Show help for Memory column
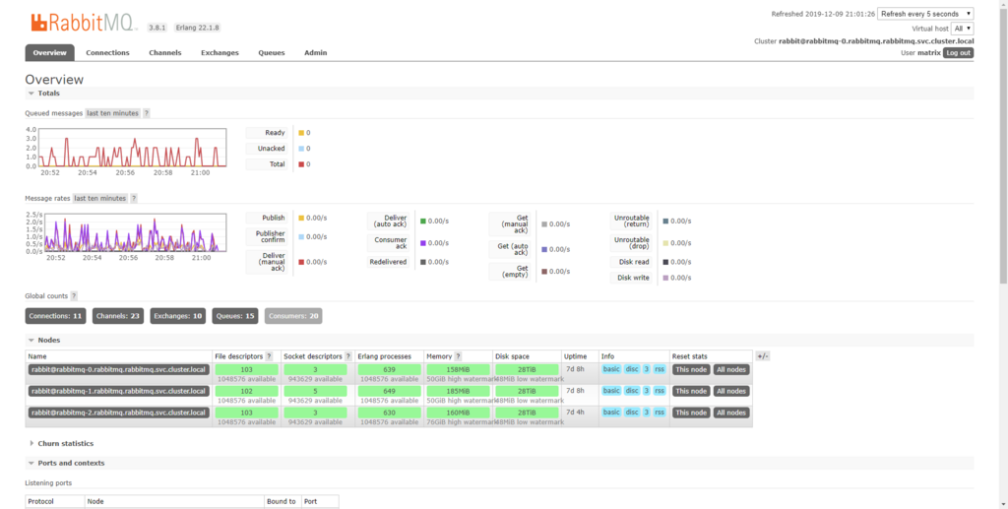The image size is (1008, 509). 458,356
